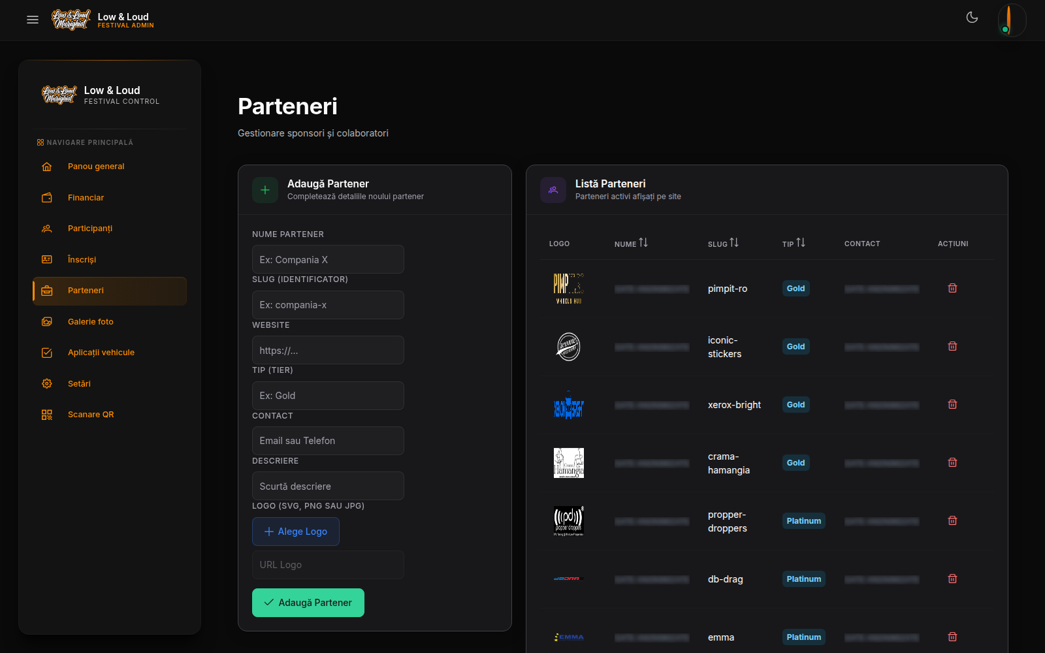Open the hamburger menu in top bar

pyautogui.click(x=33, y=20)
